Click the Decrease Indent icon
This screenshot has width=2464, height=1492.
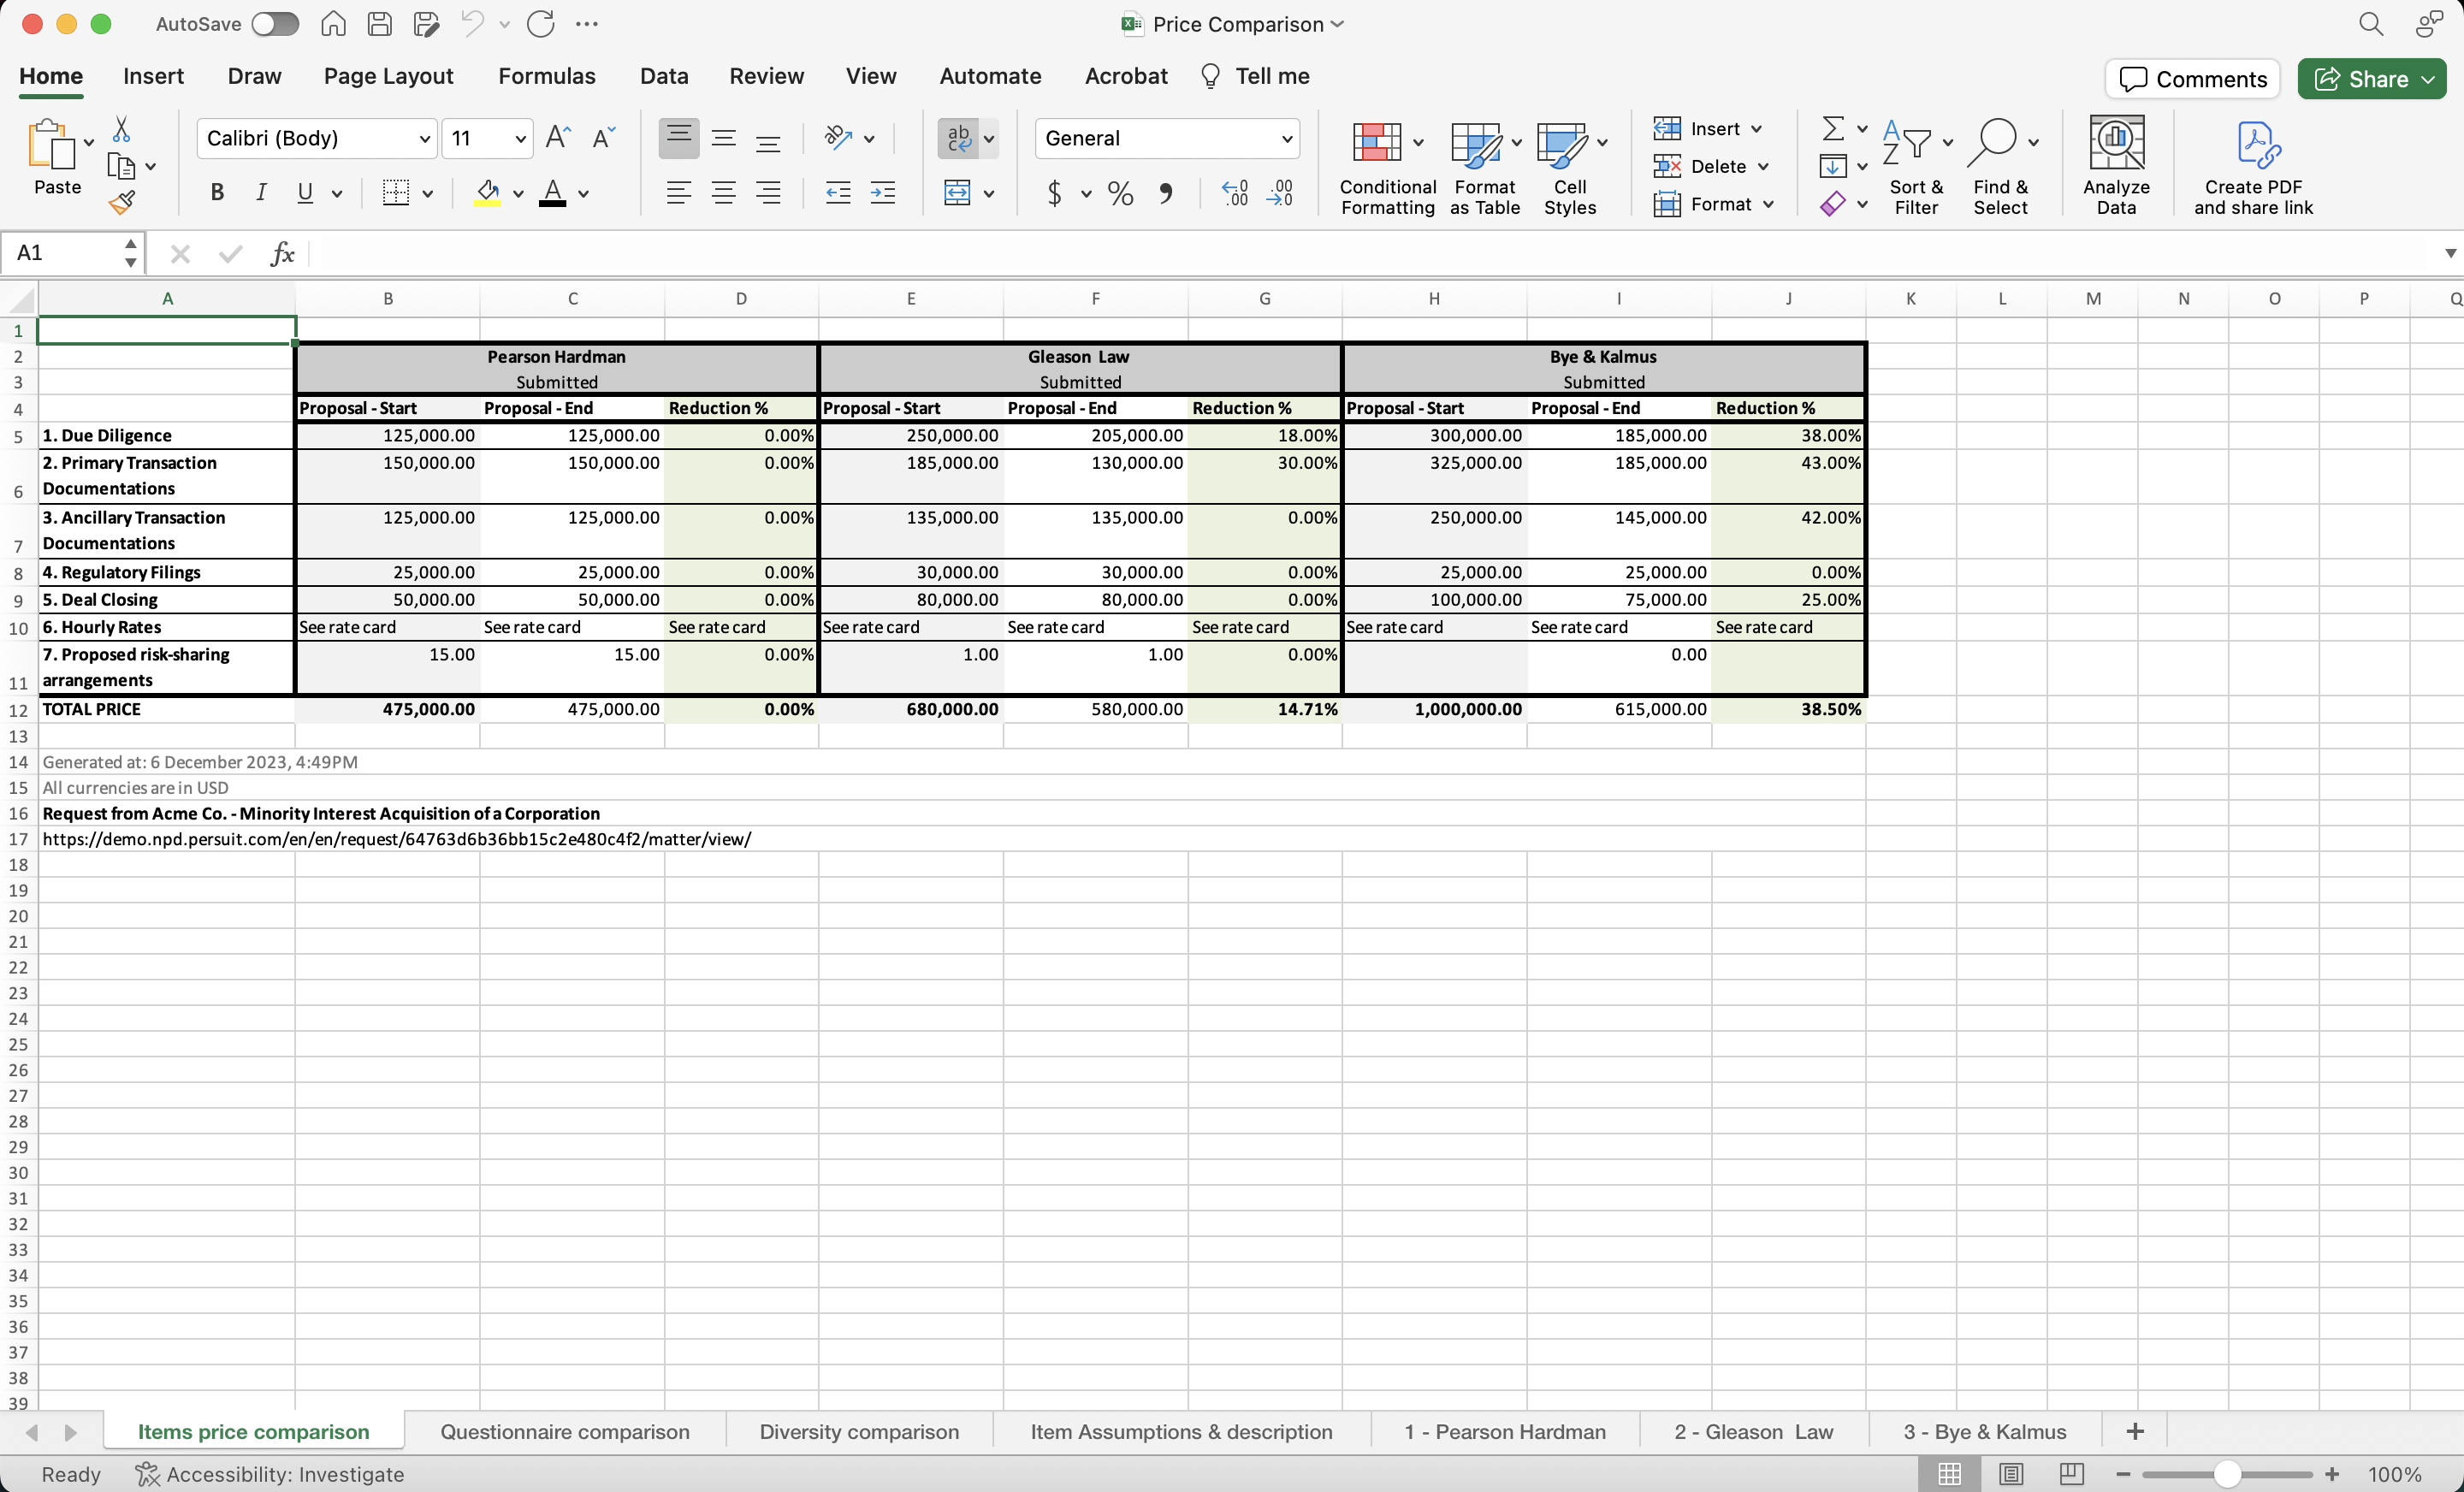pos(838,193)
